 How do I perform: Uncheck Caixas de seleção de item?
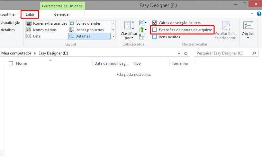[x=155, y=23]
